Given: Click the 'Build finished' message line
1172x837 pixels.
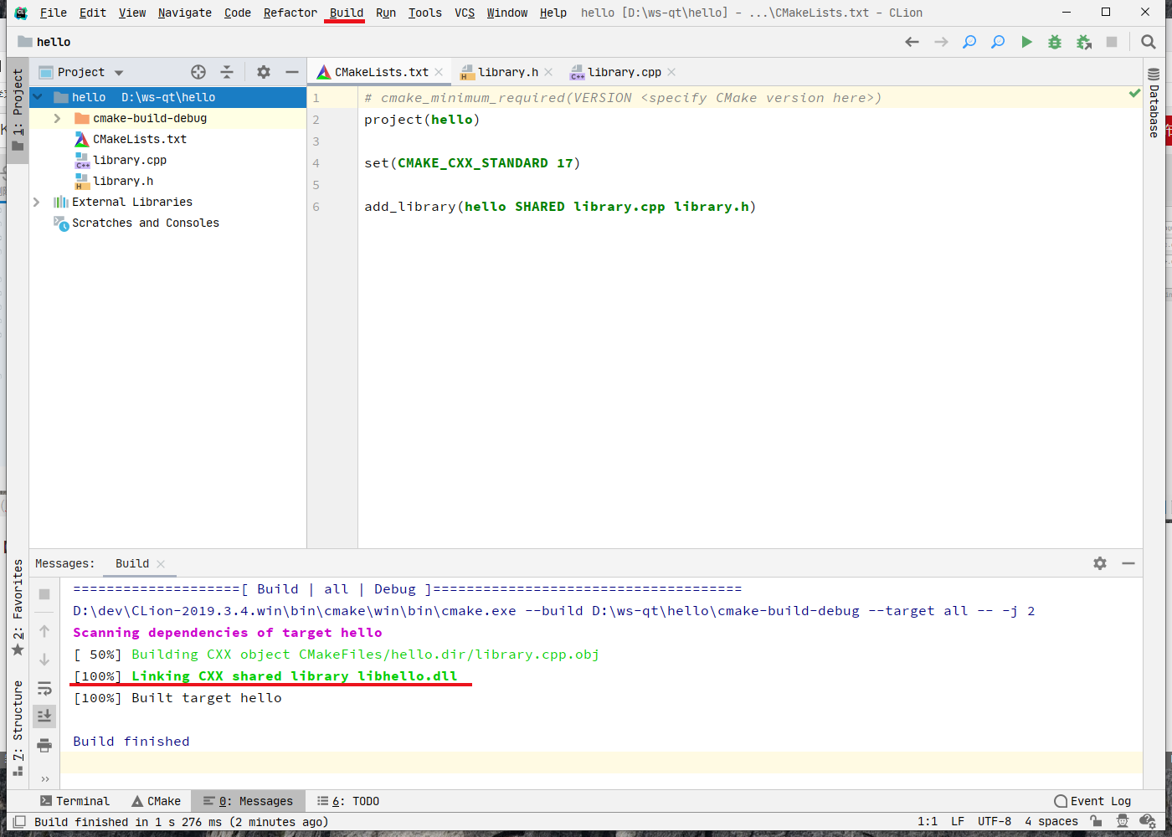Looking at the screenshot, I should [131, 742].
